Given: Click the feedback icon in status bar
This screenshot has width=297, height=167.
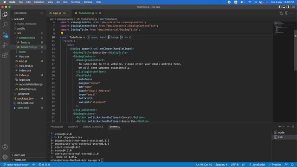Looking at the screenshot, I should coord(286,165).
